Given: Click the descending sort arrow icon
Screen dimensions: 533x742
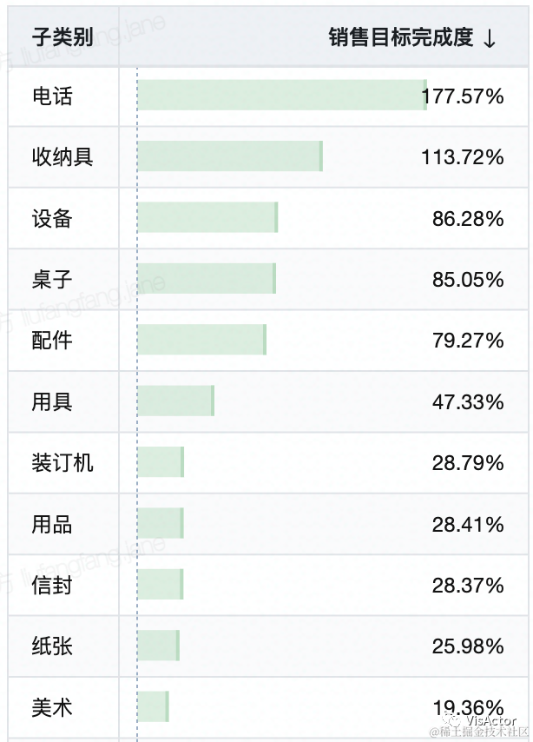Looking at the screenshot, I should 490,38.
